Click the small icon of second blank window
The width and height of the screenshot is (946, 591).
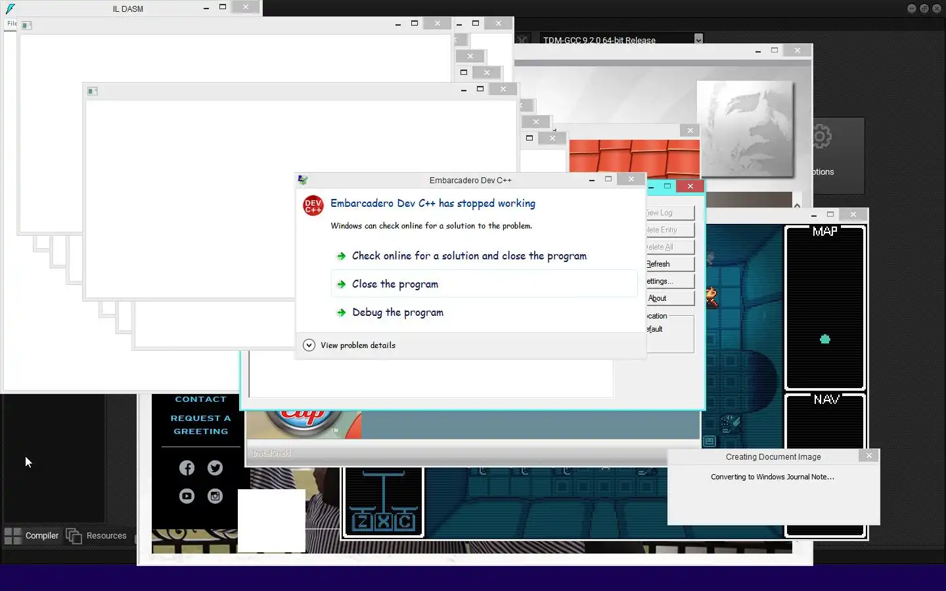pyautogui.click(x=93, y=91)
